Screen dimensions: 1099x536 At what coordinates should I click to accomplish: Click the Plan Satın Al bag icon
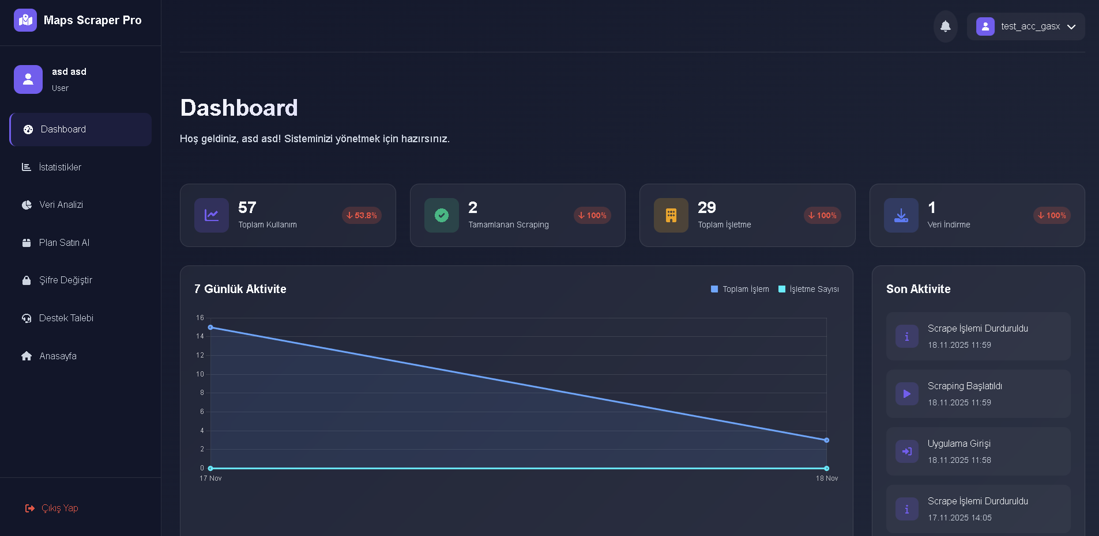[x=27, y=242]
